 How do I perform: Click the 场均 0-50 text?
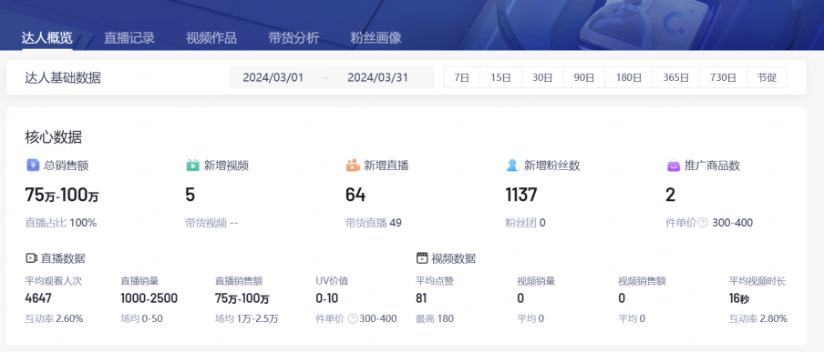[x=142, y=318]
